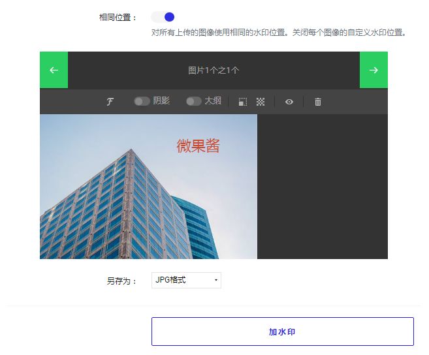The width and height of the screenshot is (429, 355).
Task: Enable the 大纲 outline toggle
Action: point(194,101)
